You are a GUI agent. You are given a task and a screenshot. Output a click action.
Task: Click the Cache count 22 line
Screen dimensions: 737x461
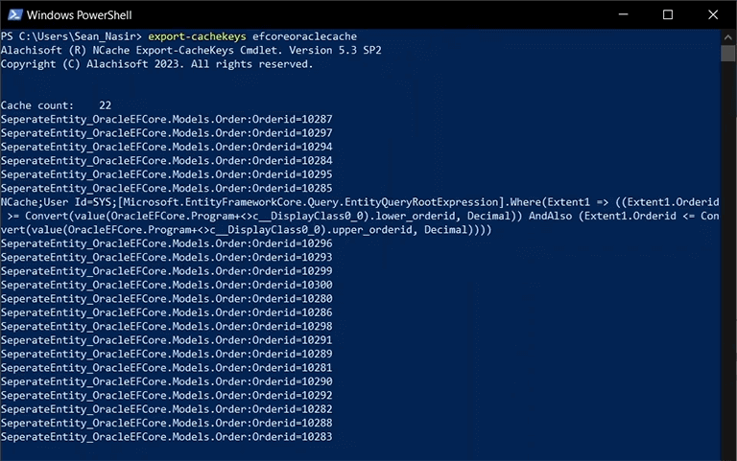pyautogui.click(x=56, y=105)
